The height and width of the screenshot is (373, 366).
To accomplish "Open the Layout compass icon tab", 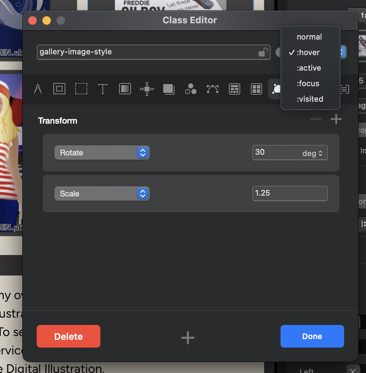I will (x=38, y=89).
